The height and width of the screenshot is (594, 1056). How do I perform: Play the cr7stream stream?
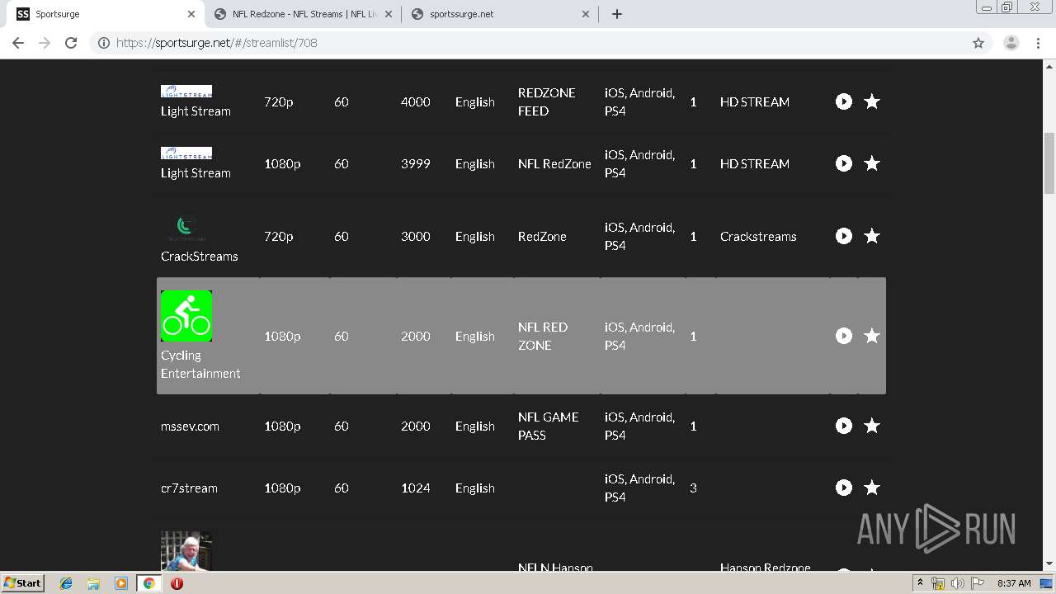tap(843, 488)
